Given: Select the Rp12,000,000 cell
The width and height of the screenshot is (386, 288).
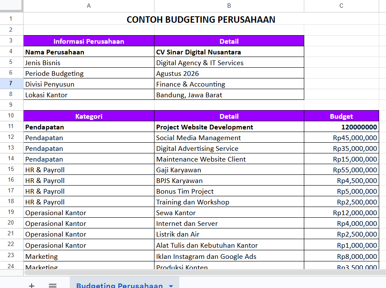Looking at the screenshot, I should pyautogui.click(x=341, y=213).
